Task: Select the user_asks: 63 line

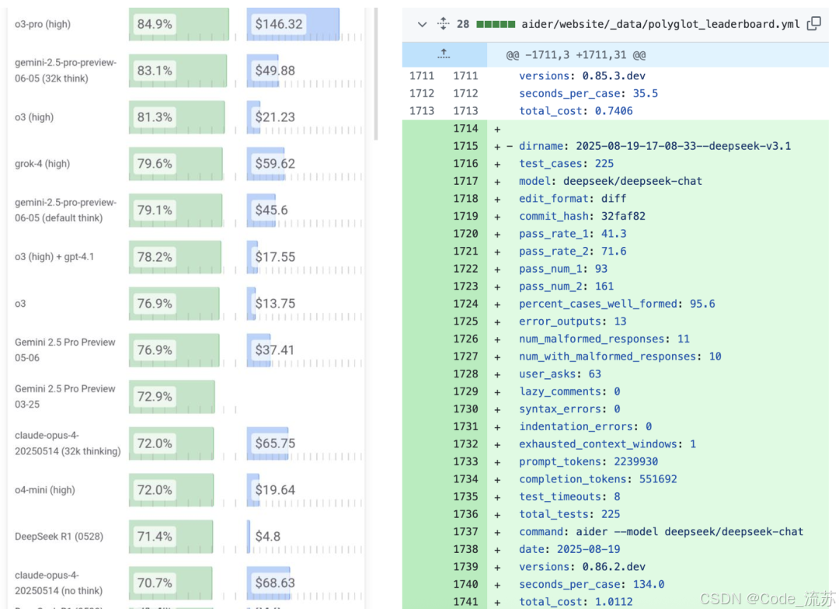Action: (x=559, y=374)
